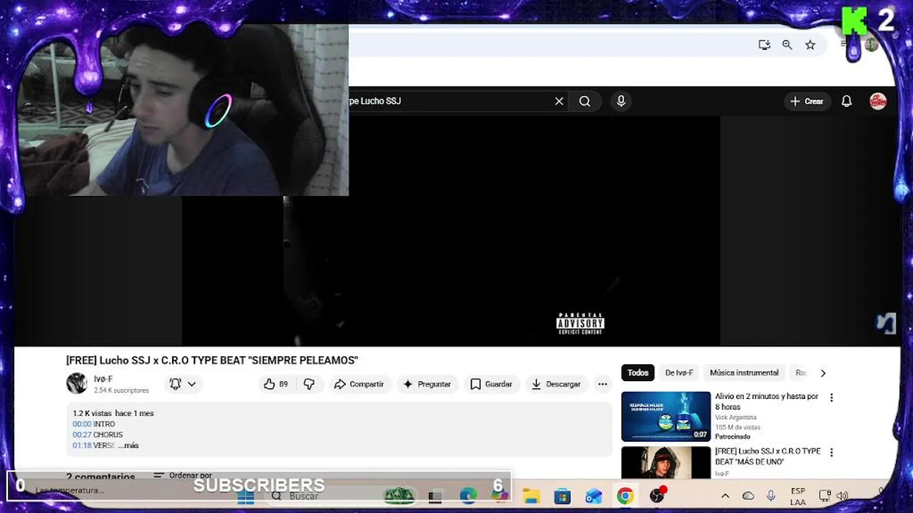913x513 pixels.
Task: Open MÁS DE UNO type beat thumbnail
Action: (x=666, y=462)
